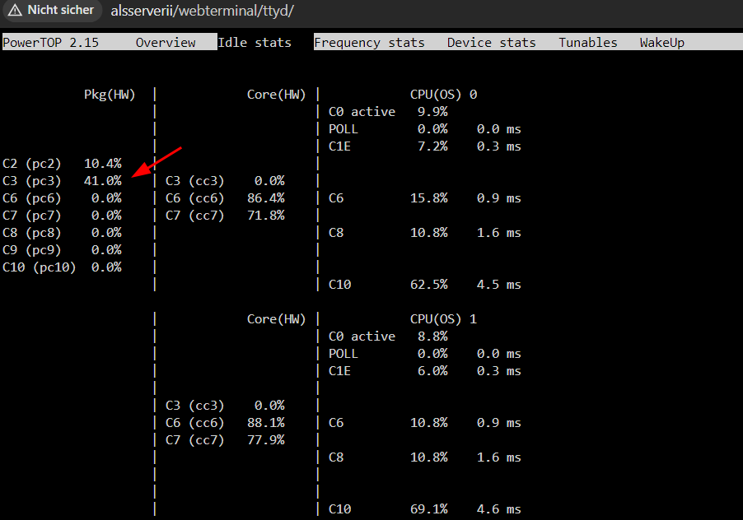Click the 4.6 ms C10 duration
This screenshot has height=520, width=743.
pyautogui.click(x=499, y=509)
